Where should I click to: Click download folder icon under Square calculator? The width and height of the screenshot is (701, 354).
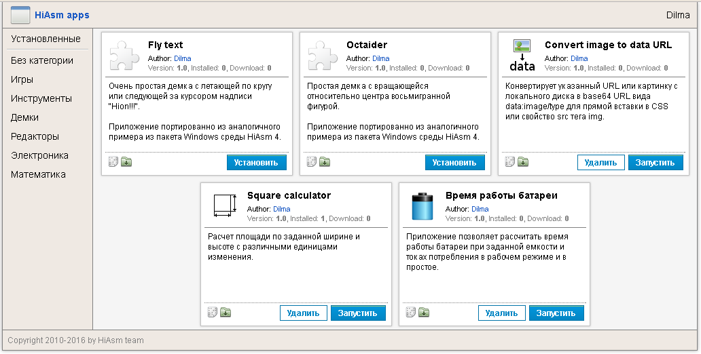(226, 313)
